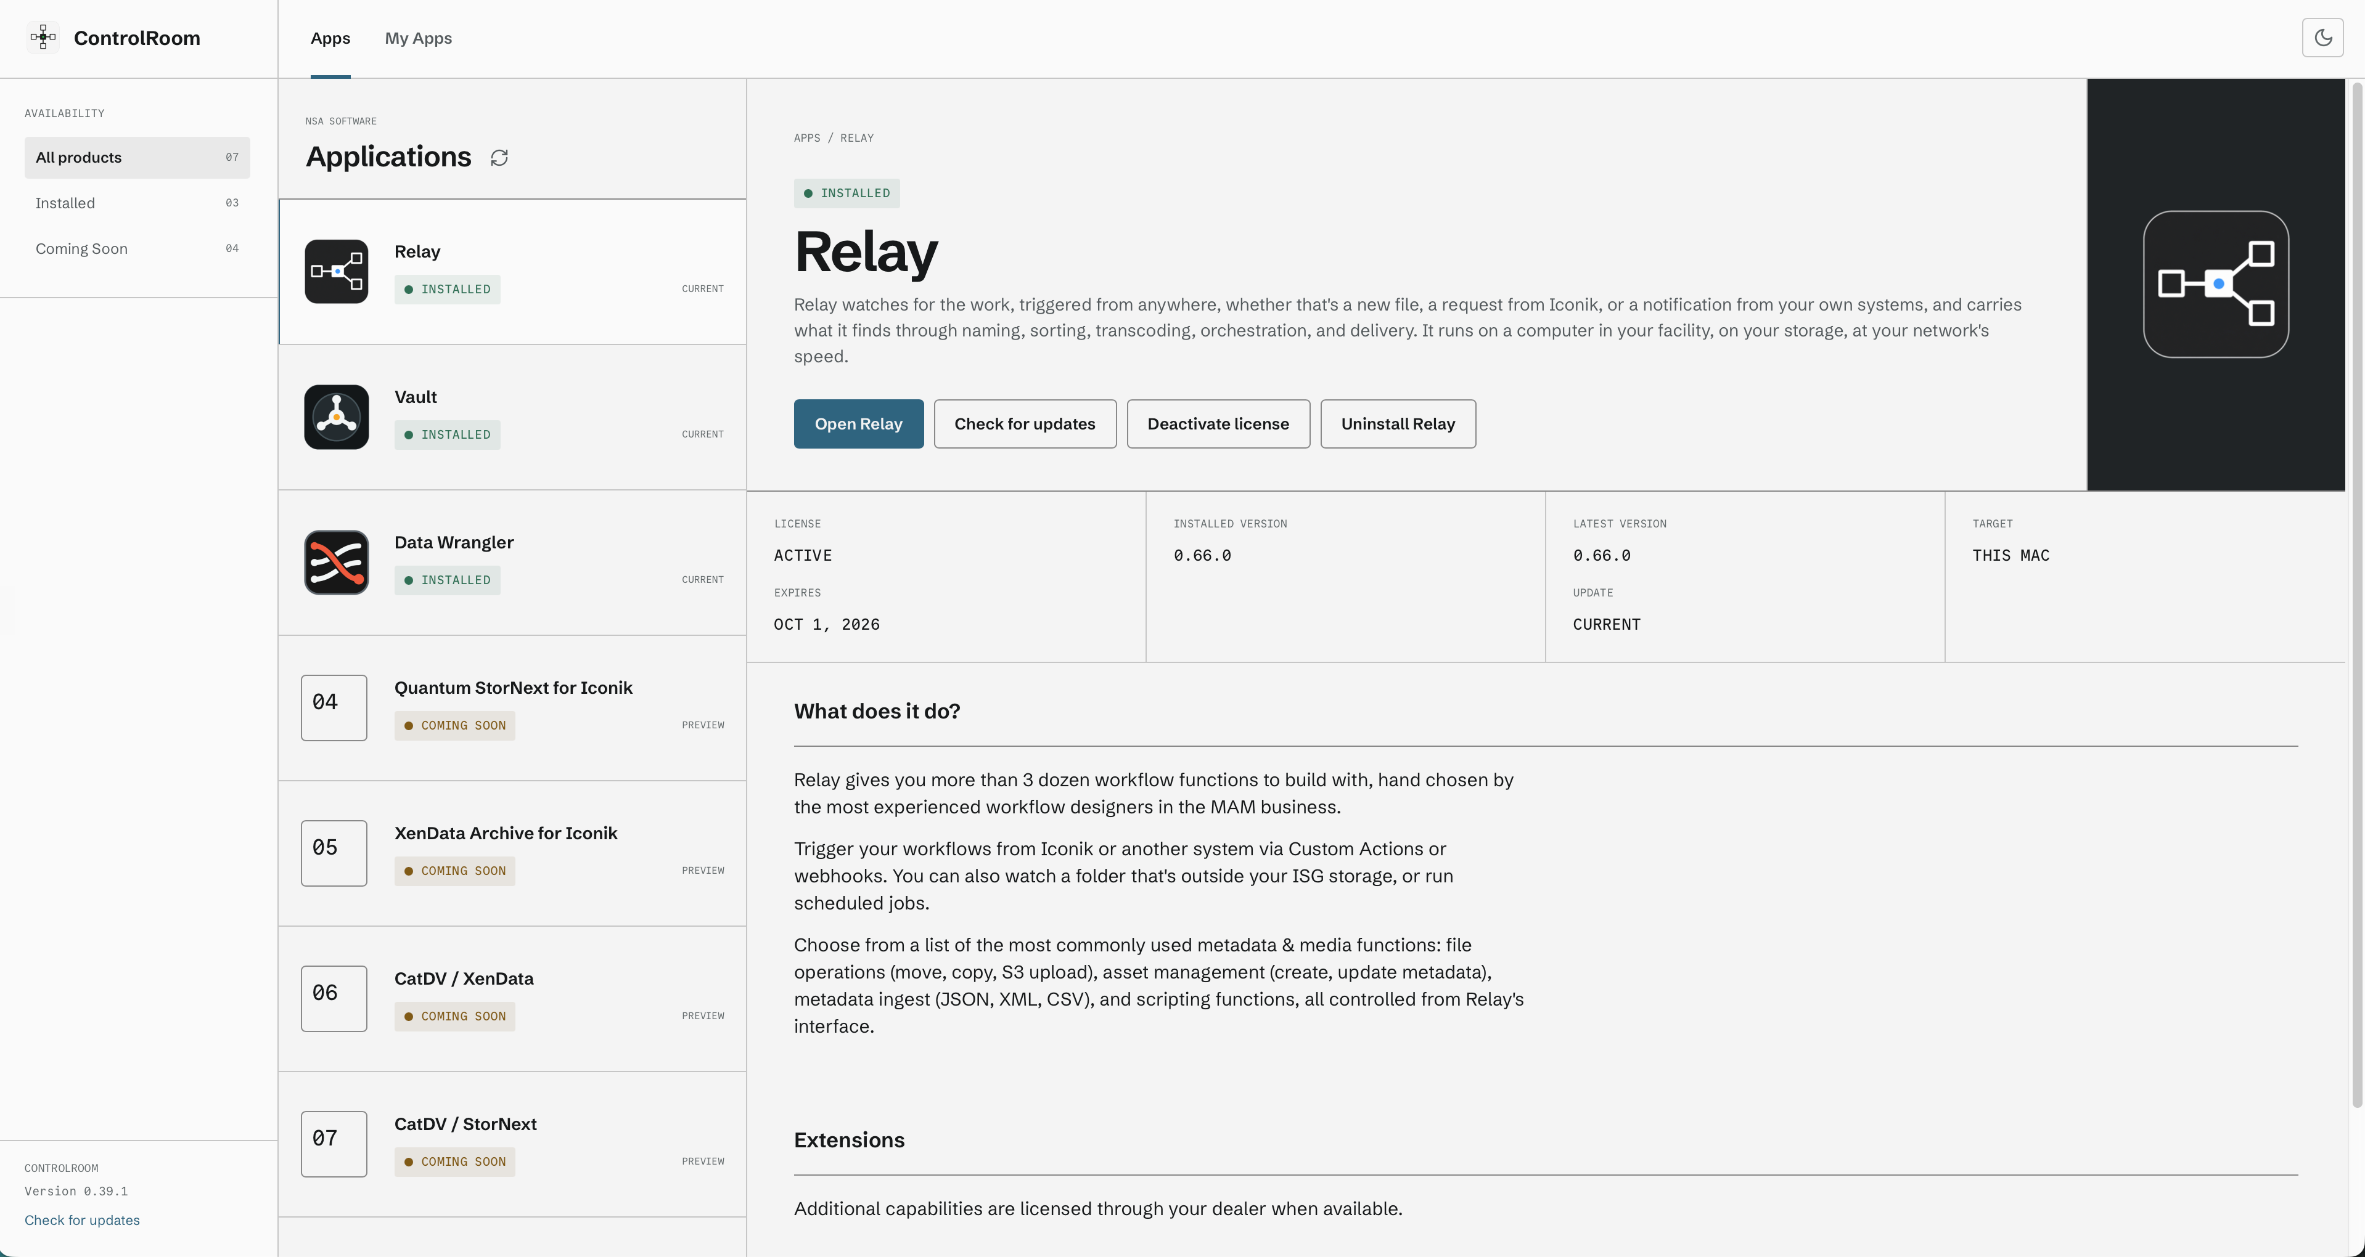Click the APPS breadcrumb link
Image resolution: width=2365 pixels, height=1257 pixels.
pyautogui.click(x=807, y=139)
